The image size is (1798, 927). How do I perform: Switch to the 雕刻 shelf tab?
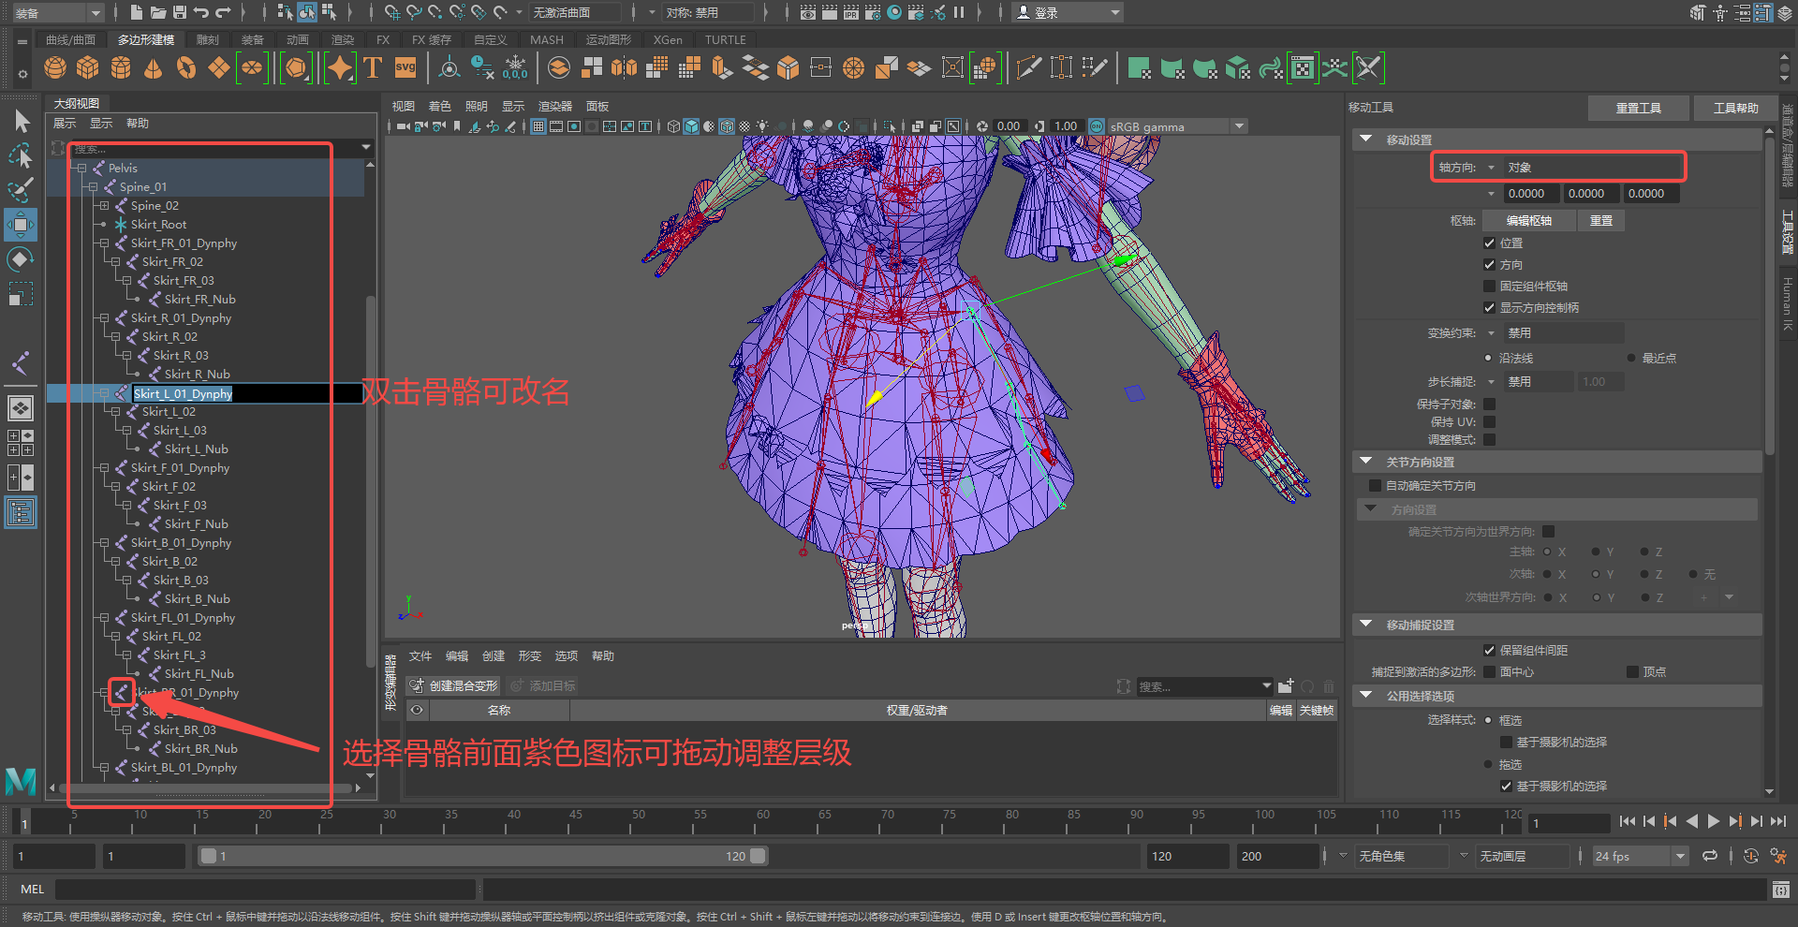tap(207, 39)
